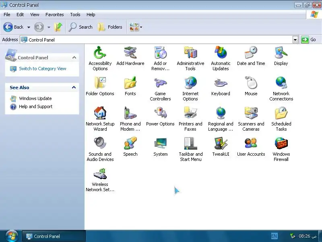Viewport: 322px width, 242px height.
Task: Open Accessibility Options applet
Action: click(x=100, y=58)
